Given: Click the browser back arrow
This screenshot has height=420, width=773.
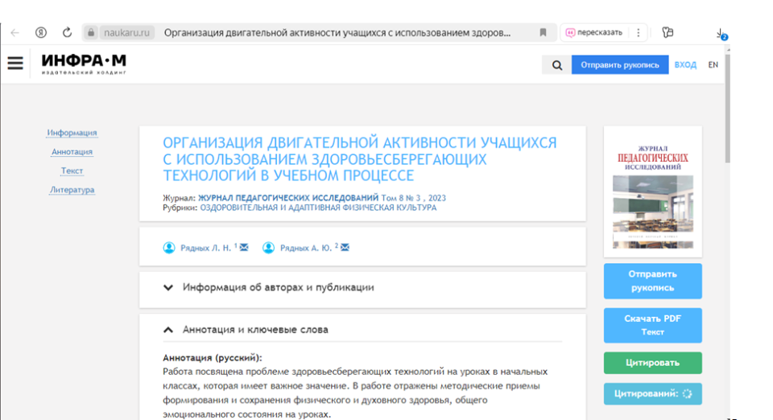Looking at the screenshot, I should point(15,33).
